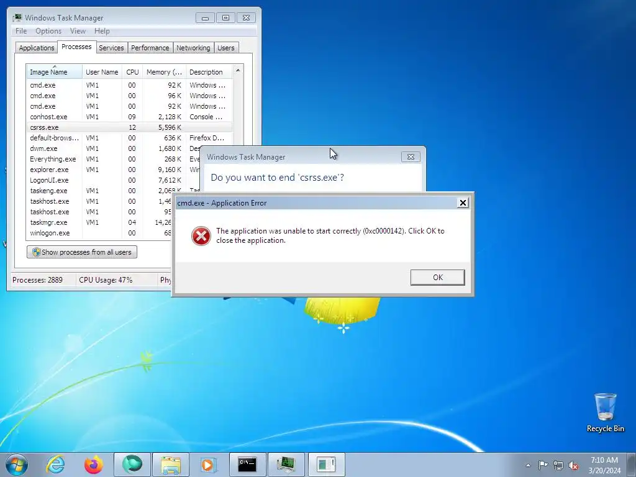Switch to the Applications tab
636x477 pixels.
[x=37, y=48]
